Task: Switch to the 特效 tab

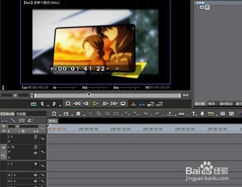Action: (x=212, y=104)
